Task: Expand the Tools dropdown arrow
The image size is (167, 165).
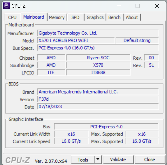Action: tap(98, 159)
